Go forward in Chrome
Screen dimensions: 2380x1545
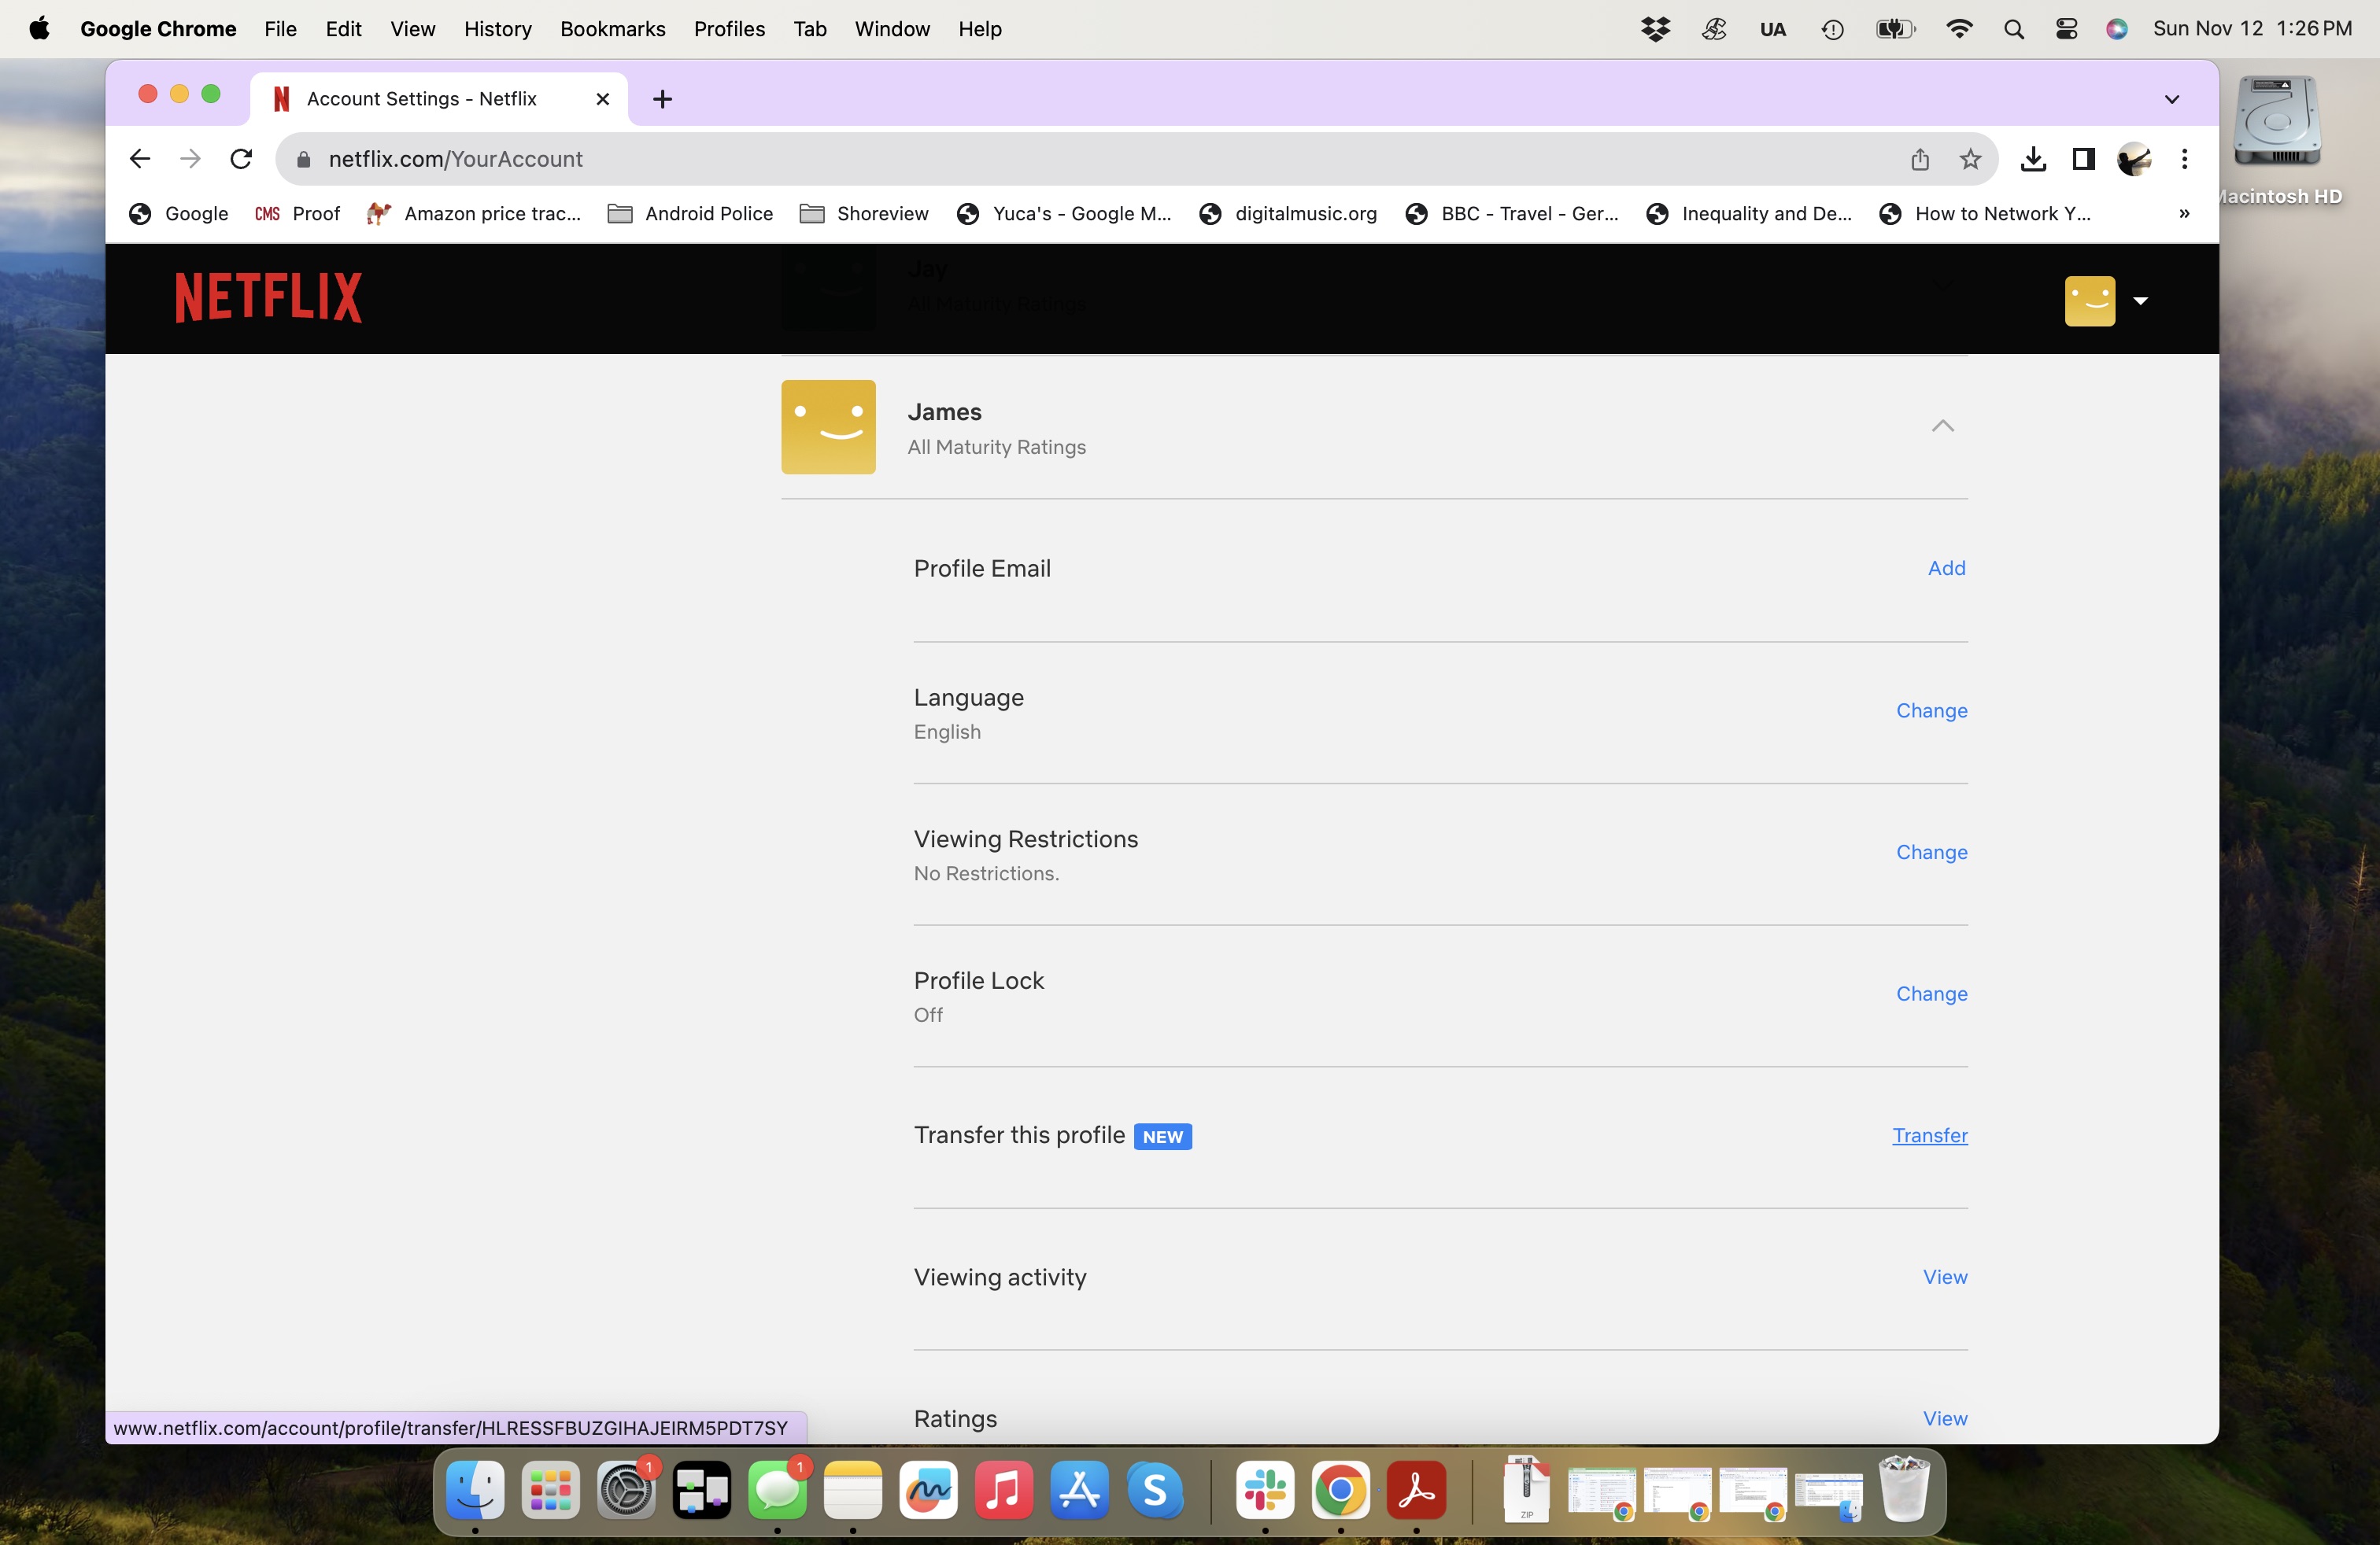click(x=189, y=159)
